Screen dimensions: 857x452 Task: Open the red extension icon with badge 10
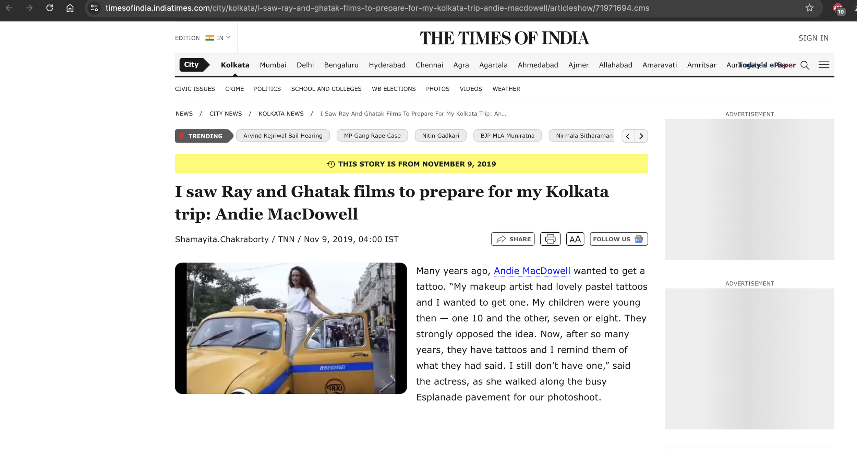click(x=838, y=9)
